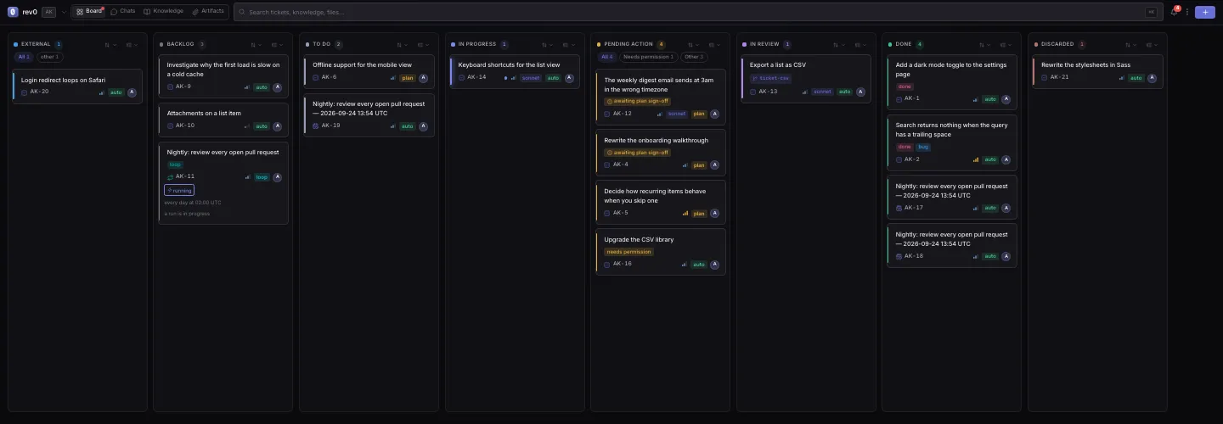Viewport: 1223px width, 424px height.
Task: Open sort dropdown in To Do column header
Action: tap(402, 44)
